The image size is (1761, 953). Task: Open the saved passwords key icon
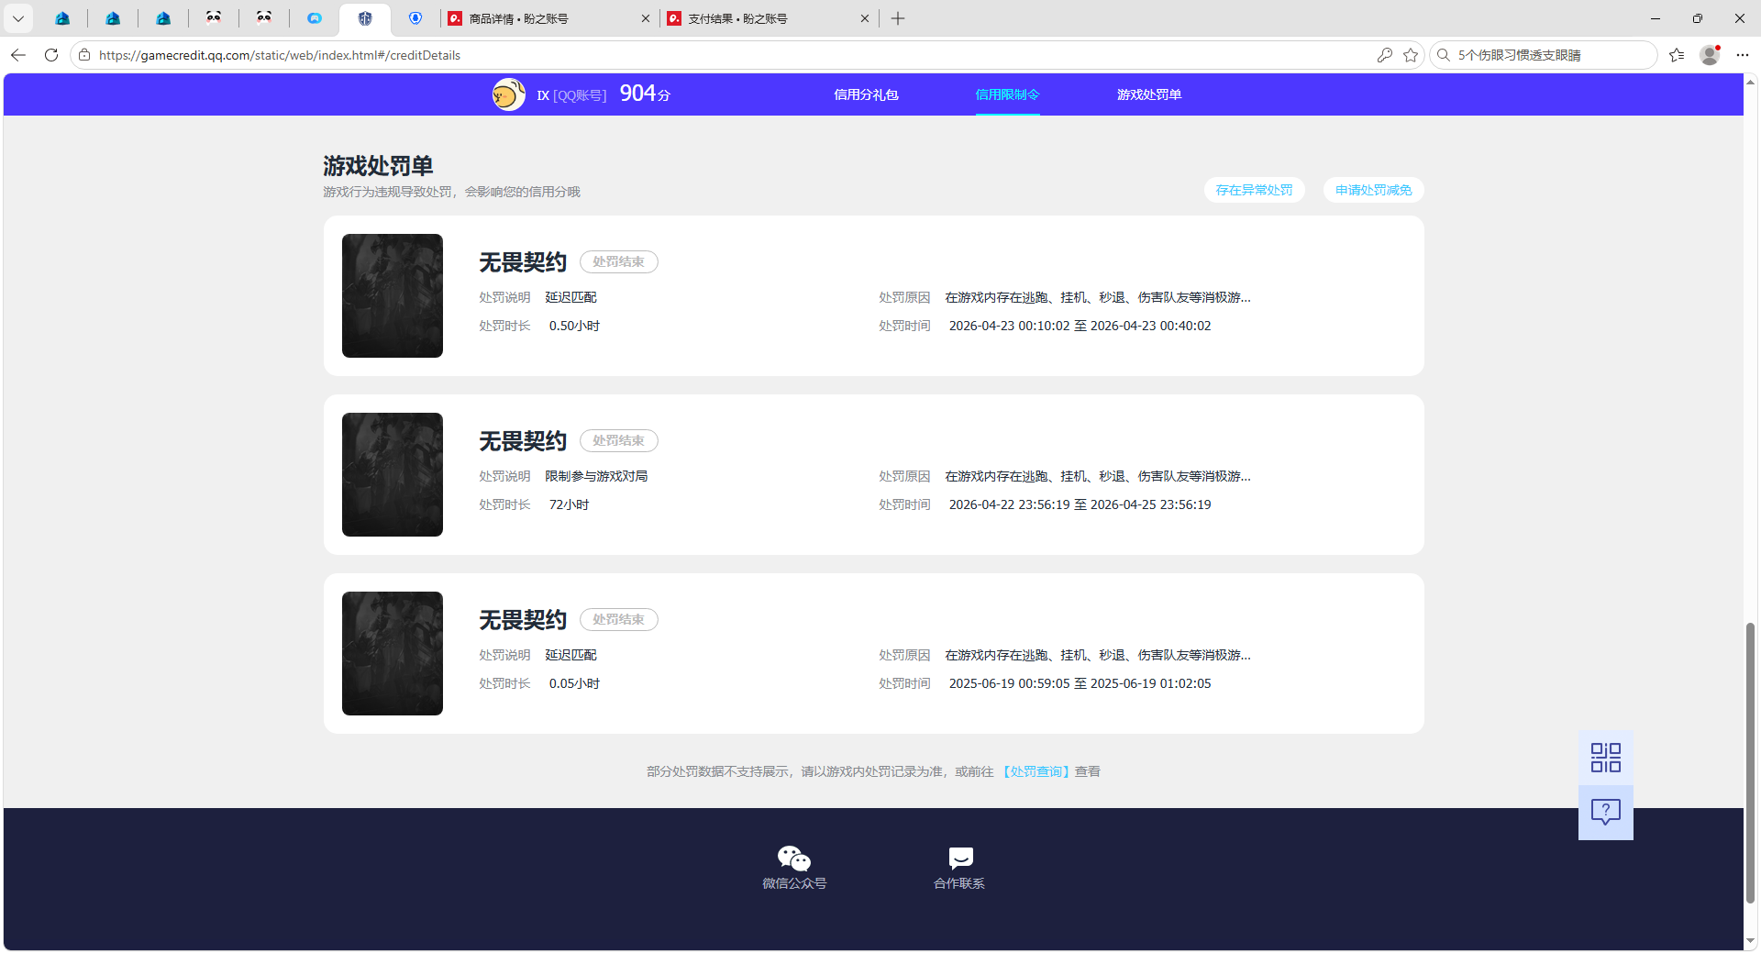(1385, 55)
